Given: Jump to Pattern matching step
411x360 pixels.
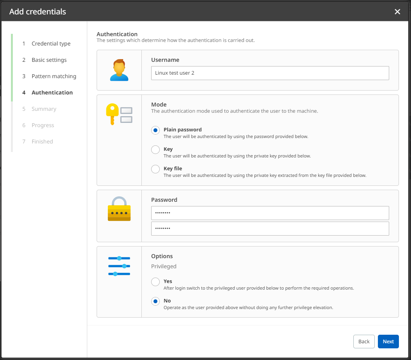Looking at the screenshot, I should (54, 76).
